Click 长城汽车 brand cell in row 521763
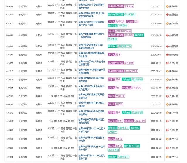The height and width of the screenshot is (163, 187). coord(23,15)
